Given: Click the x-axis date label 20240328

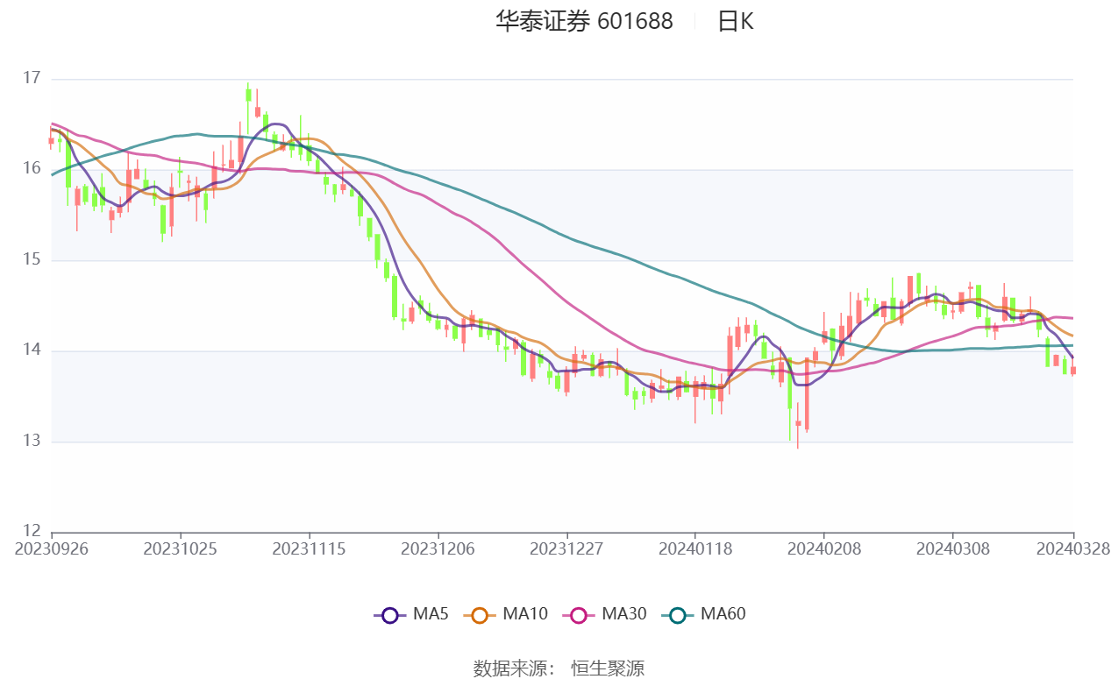Looking at the screenshot, I should (1073, 548).
